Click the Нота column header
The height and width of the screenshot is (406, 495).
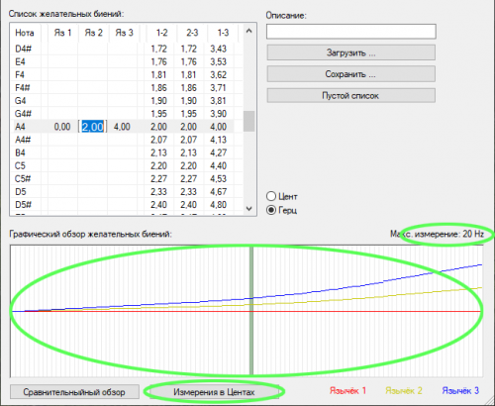tap(25, 33)
